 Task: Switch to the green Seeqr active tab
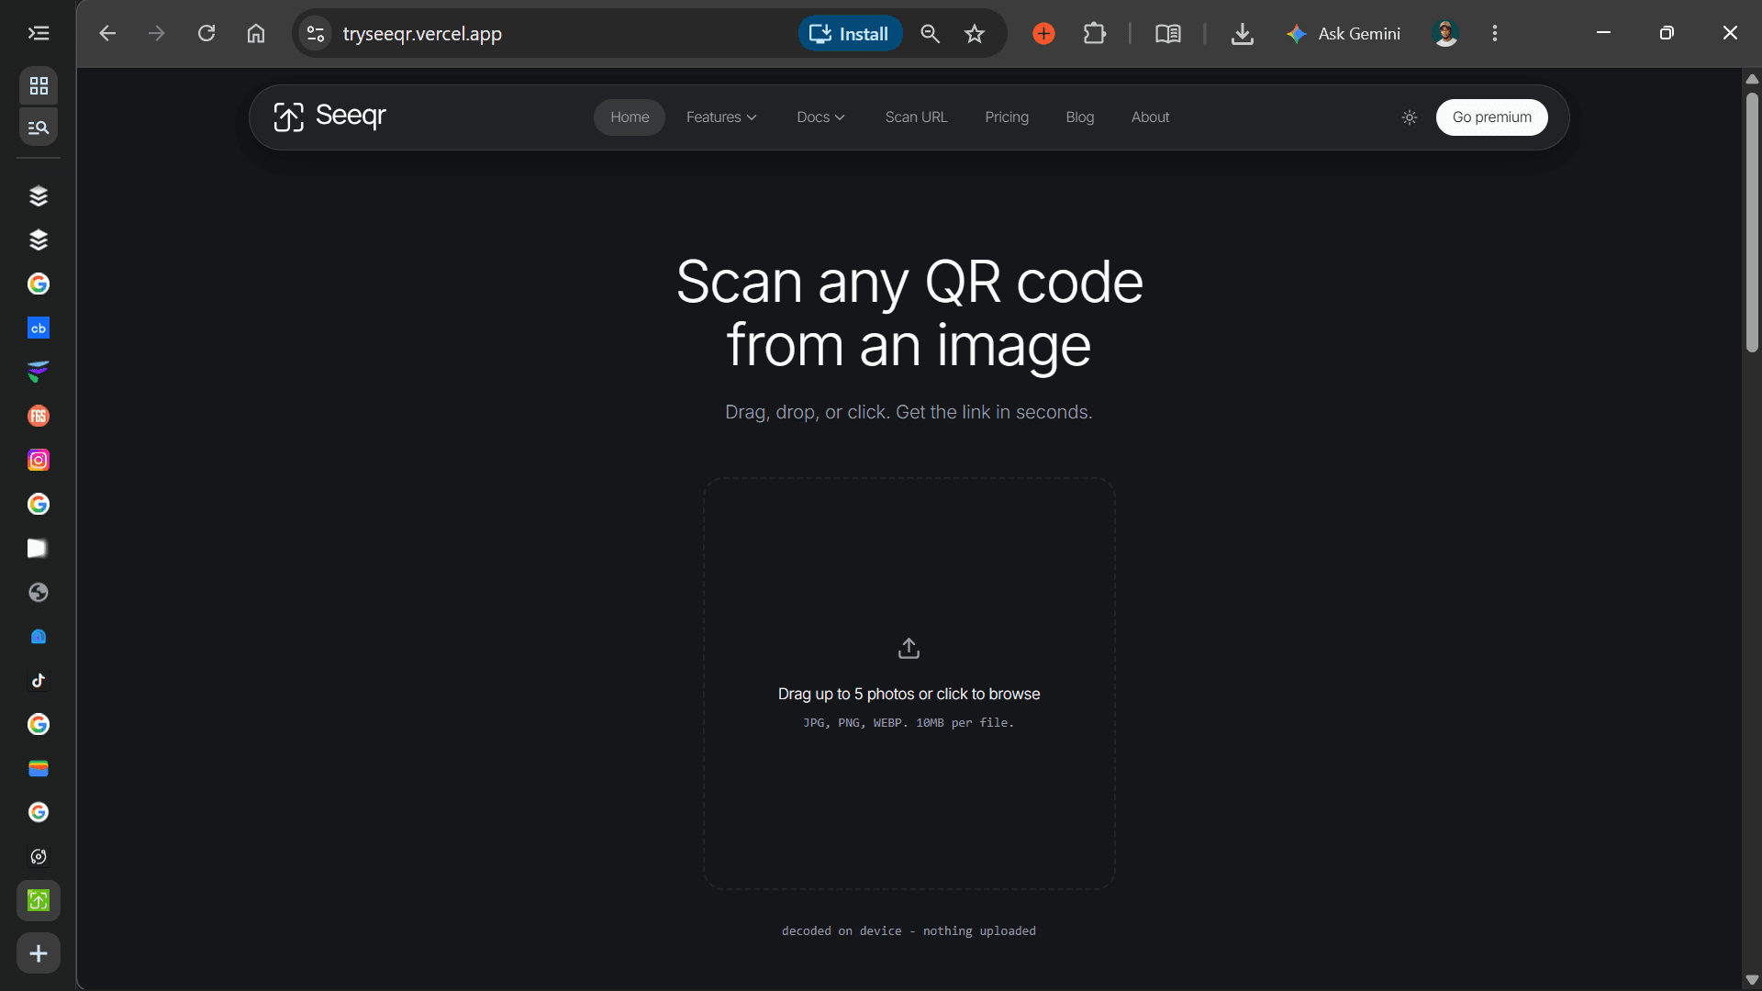39,901
